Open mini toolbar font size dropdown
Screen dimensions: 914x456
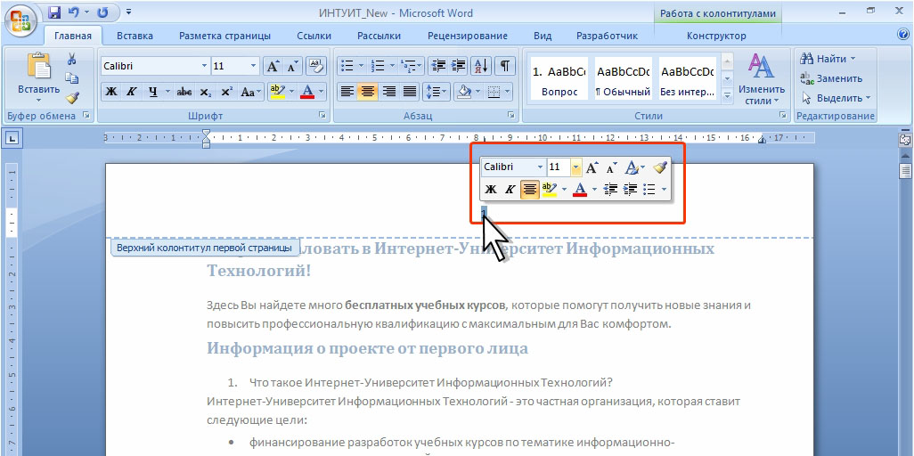point(575,167)
